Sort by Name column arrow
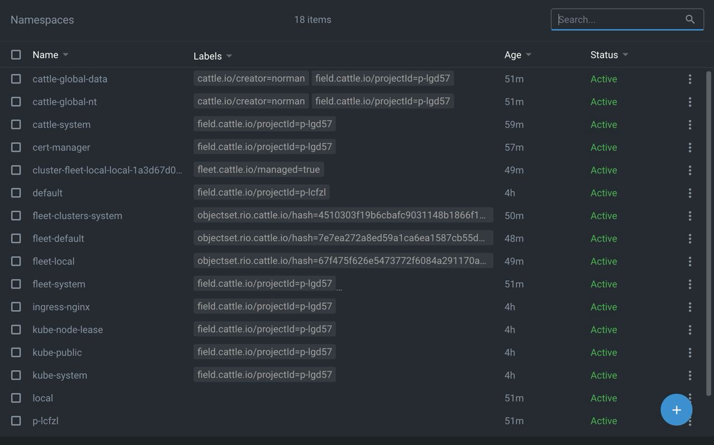 (x=66, y=55)
